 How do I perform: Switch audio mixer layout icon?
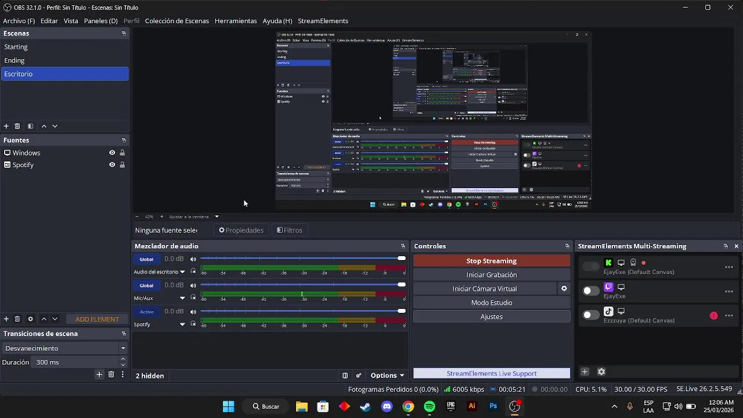345,376
